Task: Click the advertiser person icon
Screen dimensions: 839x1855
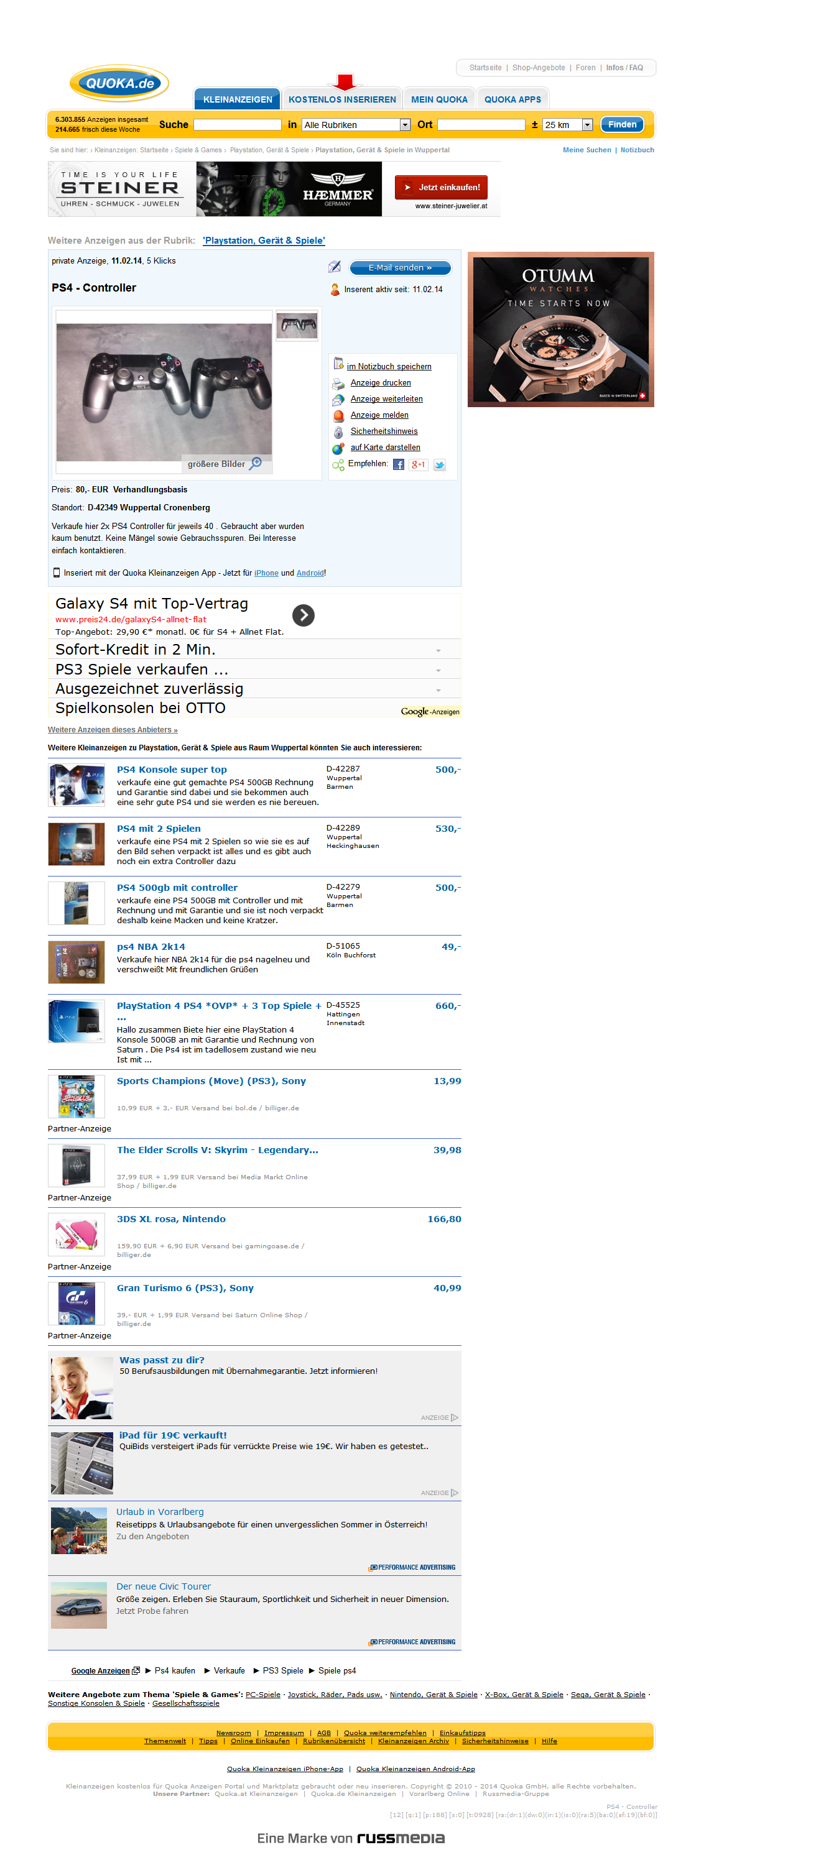Action: (335, 290)
